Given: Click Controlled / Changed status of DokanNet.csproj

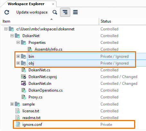Looking at the screenshot, I should (119, 77).
